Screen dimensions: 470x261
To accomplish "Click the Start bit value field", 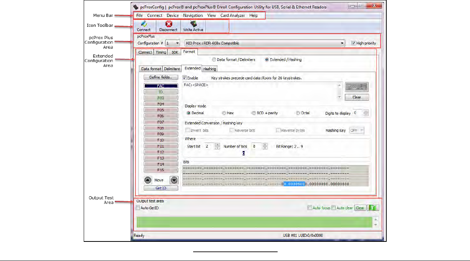I will click(x=209, y=146).
